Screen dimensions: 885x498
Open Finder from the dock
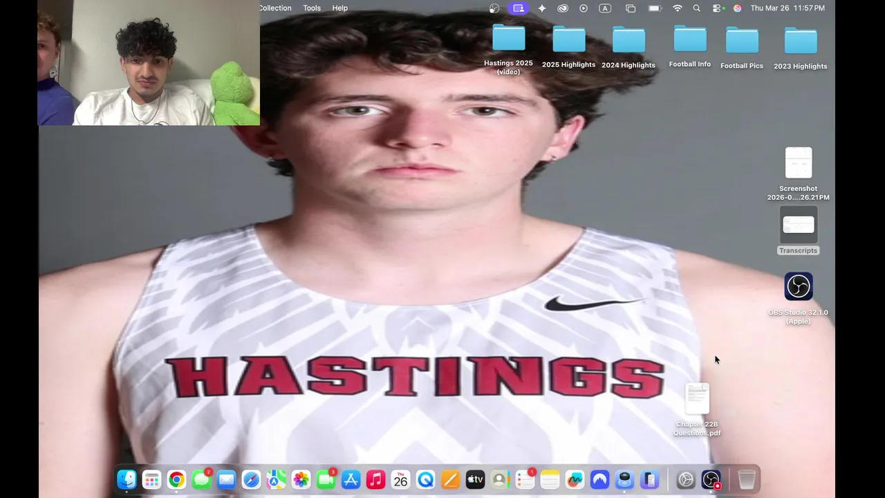(127, 479)
